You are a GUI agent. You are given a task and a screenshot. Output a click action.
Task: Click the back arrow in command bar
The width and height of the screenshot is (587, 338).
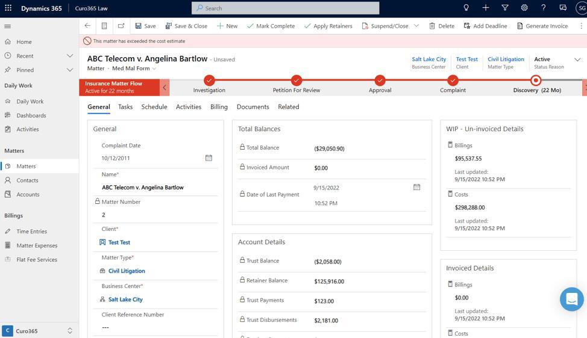point(88,26)
